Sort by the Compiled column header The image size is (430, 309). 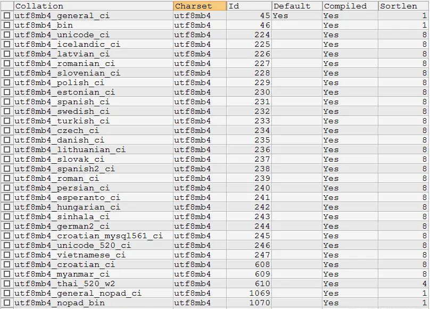pyautogui.click(x=350, y=6)
